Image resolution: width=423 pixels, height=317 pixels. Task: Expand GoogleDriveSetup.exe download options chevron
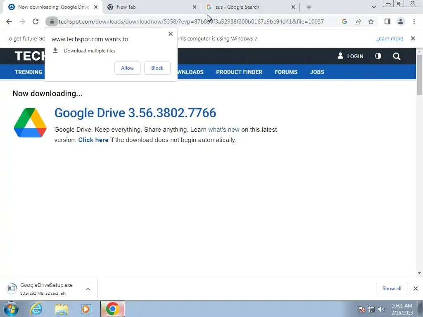(88, 289)
